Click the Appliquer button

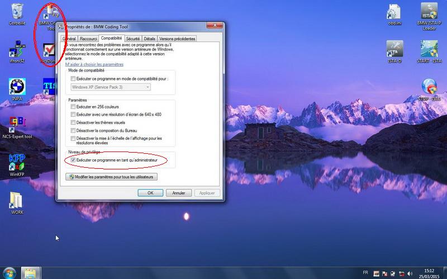click(207, 193)
